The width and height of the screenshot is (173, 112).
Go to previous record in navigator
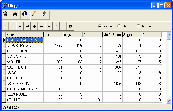coord(13,26)
